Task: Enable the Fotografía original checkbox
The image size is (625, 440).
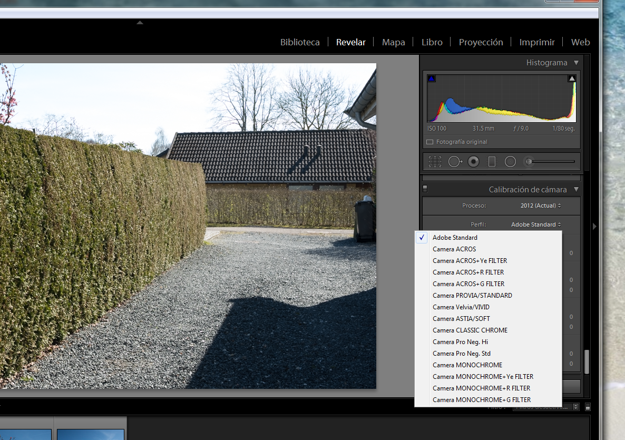Action: point(429,142)
